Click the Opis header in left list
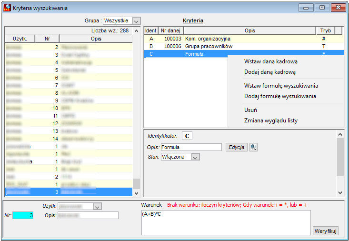Screen dimensions: 349x241 tap(96, 39)
